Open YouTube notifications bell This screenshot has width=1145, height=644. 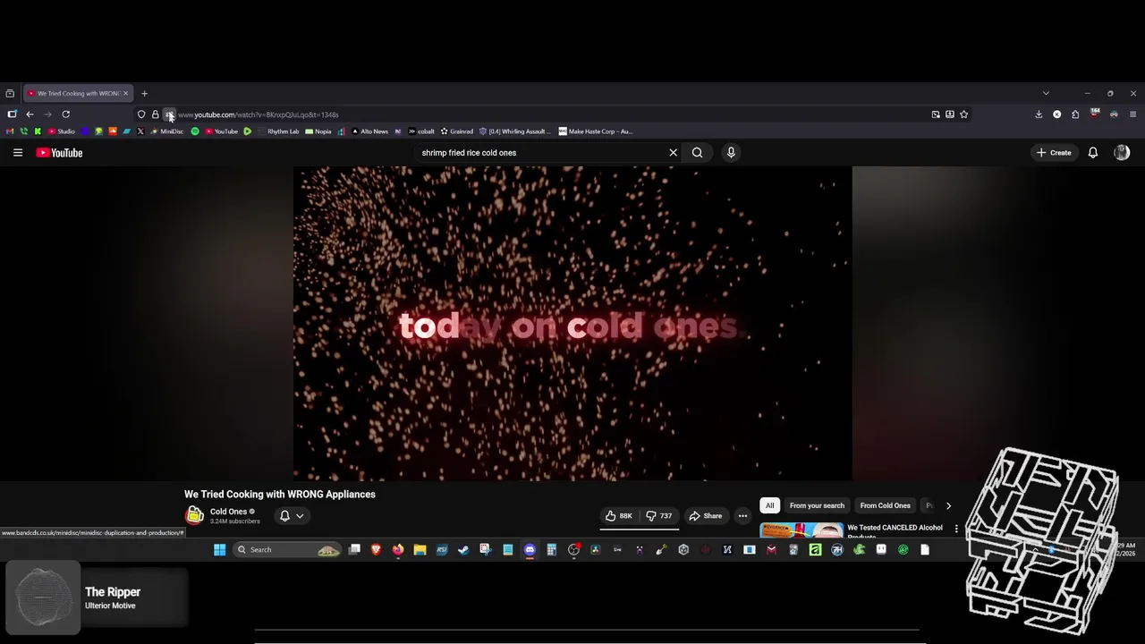(x=1092, y=153)
